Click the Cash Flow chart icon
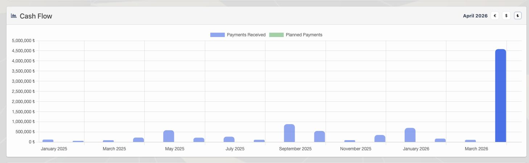The width and height of the screenshot is (529, 163). click(14, 16)
